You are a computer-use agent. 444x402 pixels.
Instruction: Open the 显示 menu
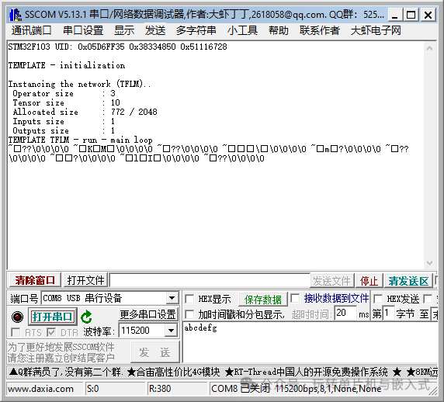(124, 30)
